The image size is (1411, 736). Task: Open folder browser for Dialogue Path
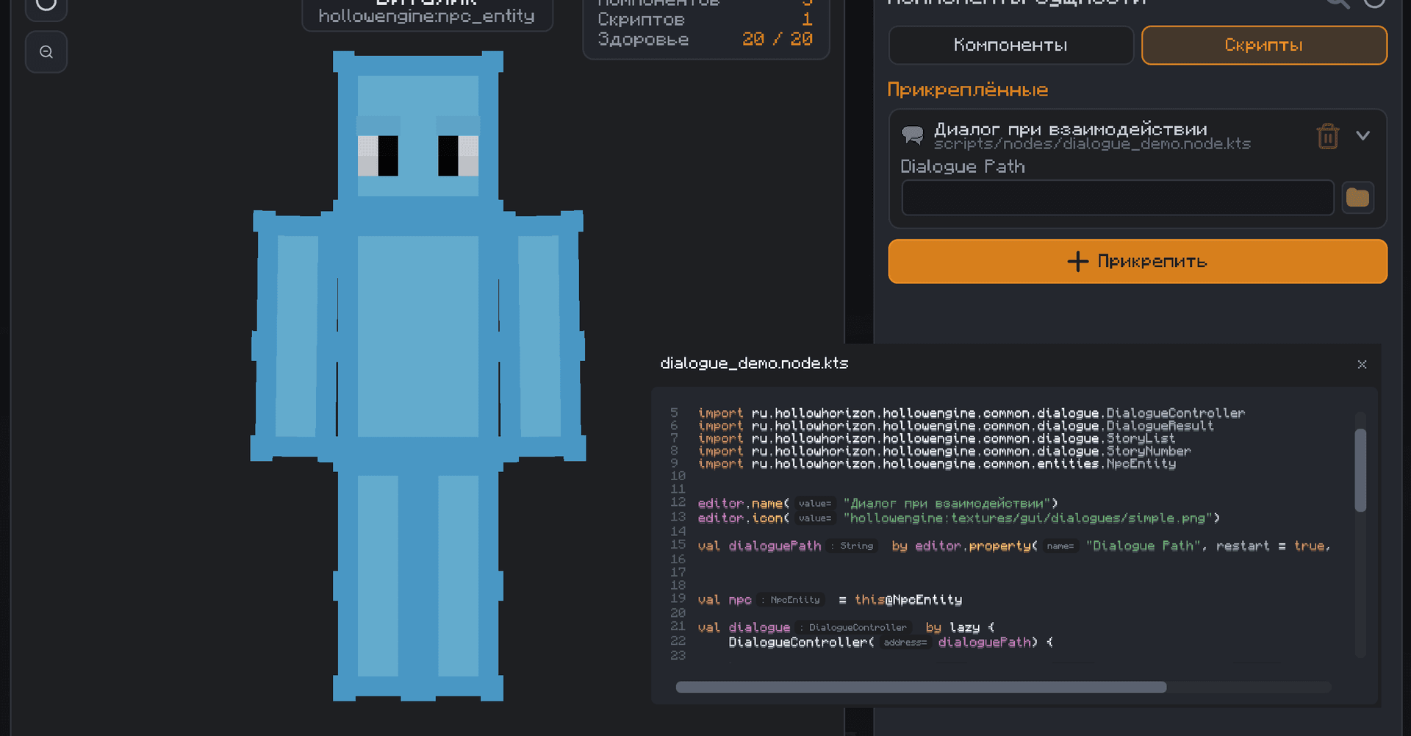[1357, 197]
